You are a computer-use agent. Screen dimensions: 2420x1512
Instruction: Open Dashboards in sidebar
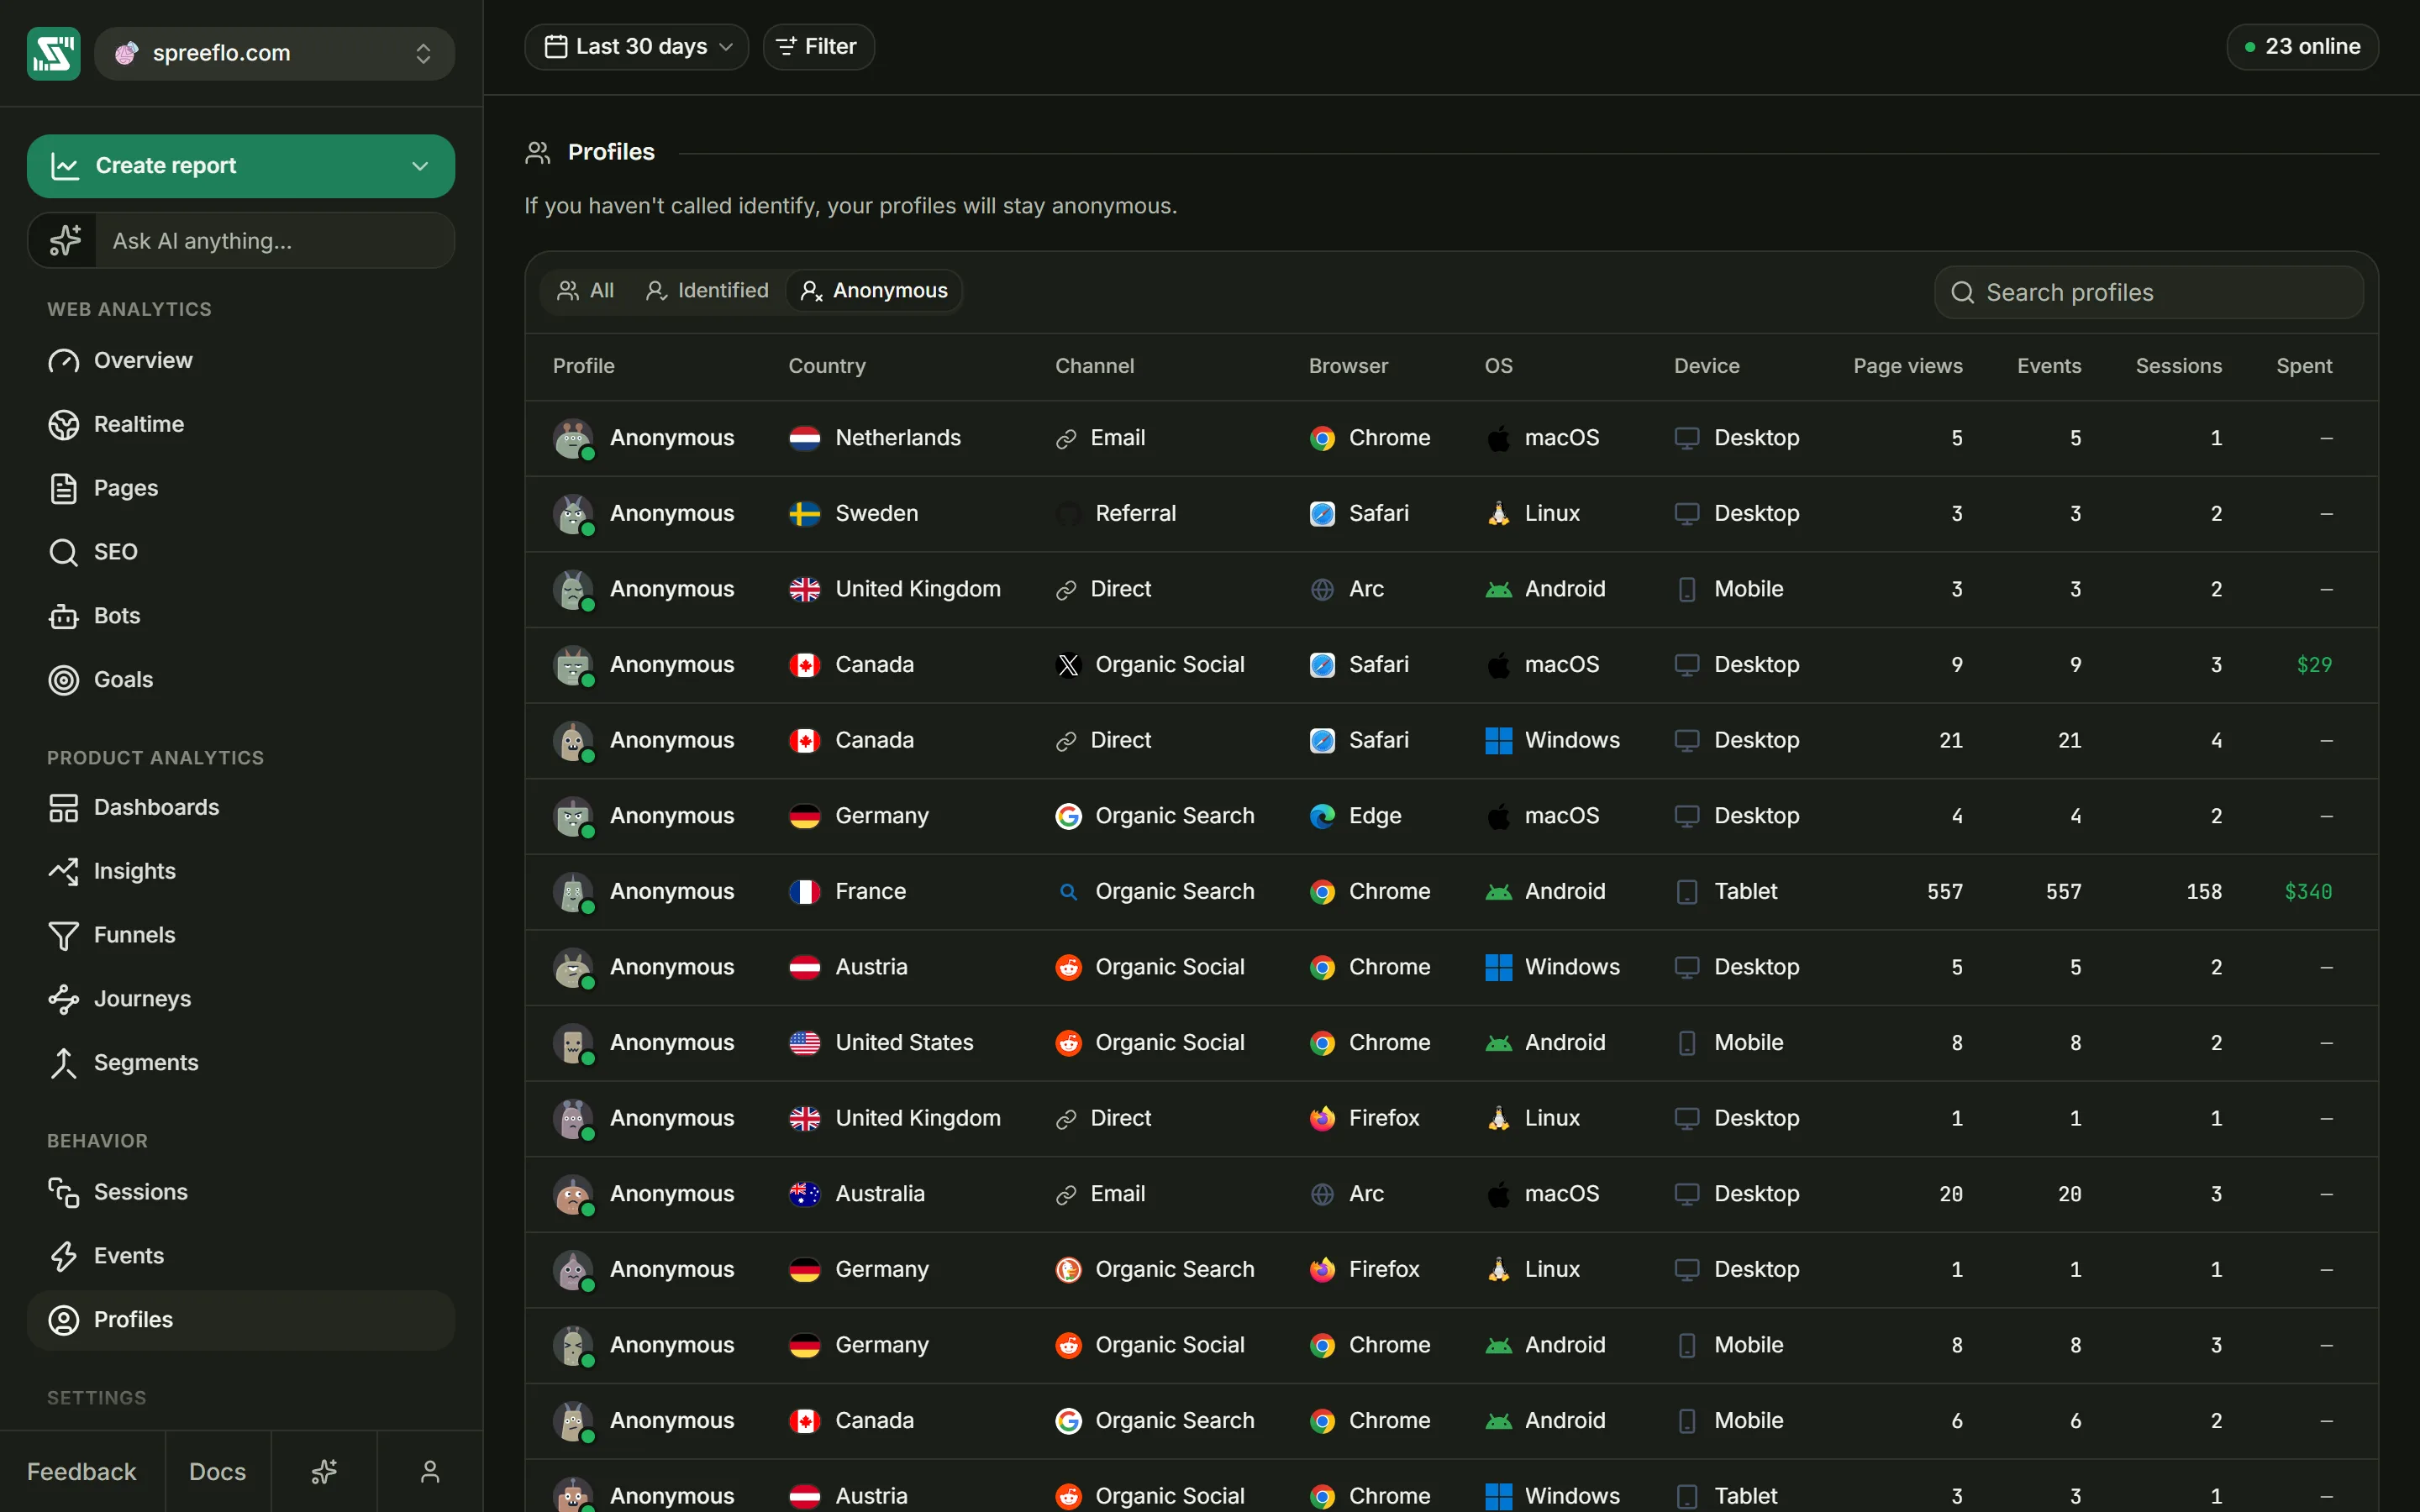click(x=240, y=807)
